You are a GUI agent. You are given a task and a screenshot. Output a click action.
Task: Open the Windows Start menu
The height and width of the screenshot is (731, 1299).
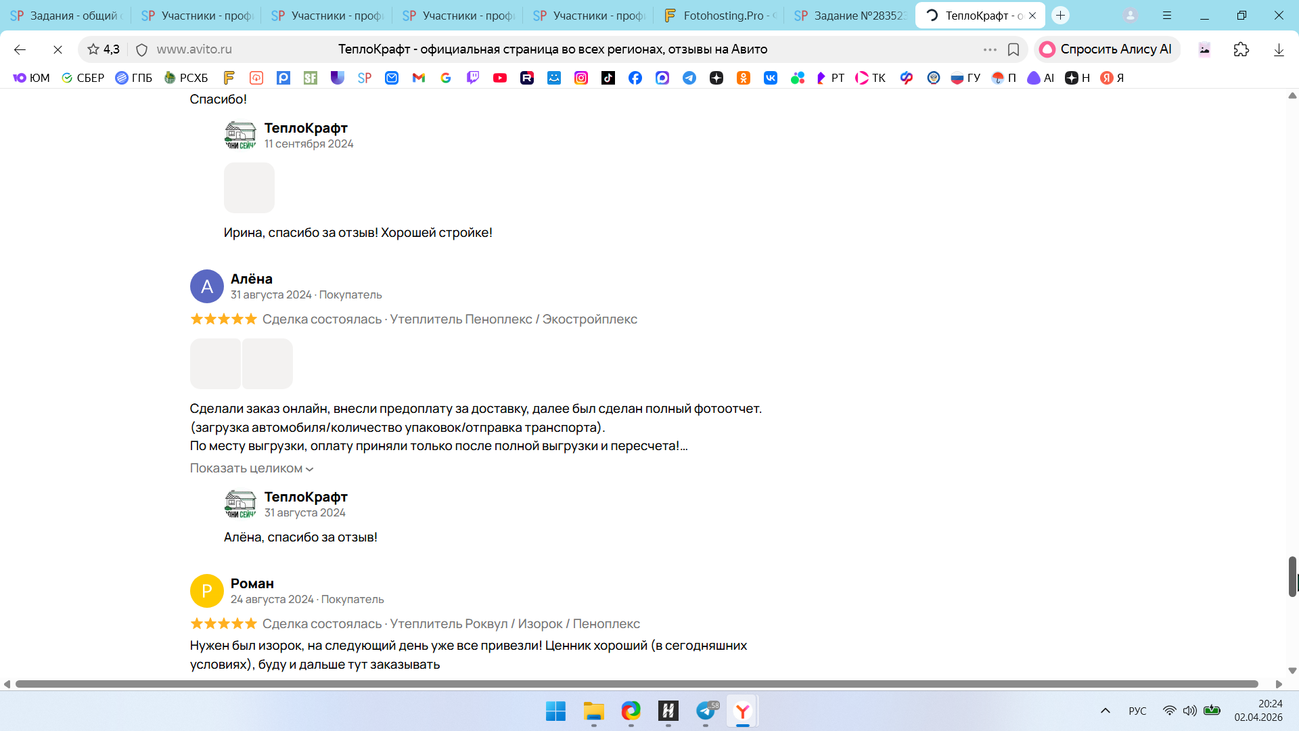pos(555,711)
